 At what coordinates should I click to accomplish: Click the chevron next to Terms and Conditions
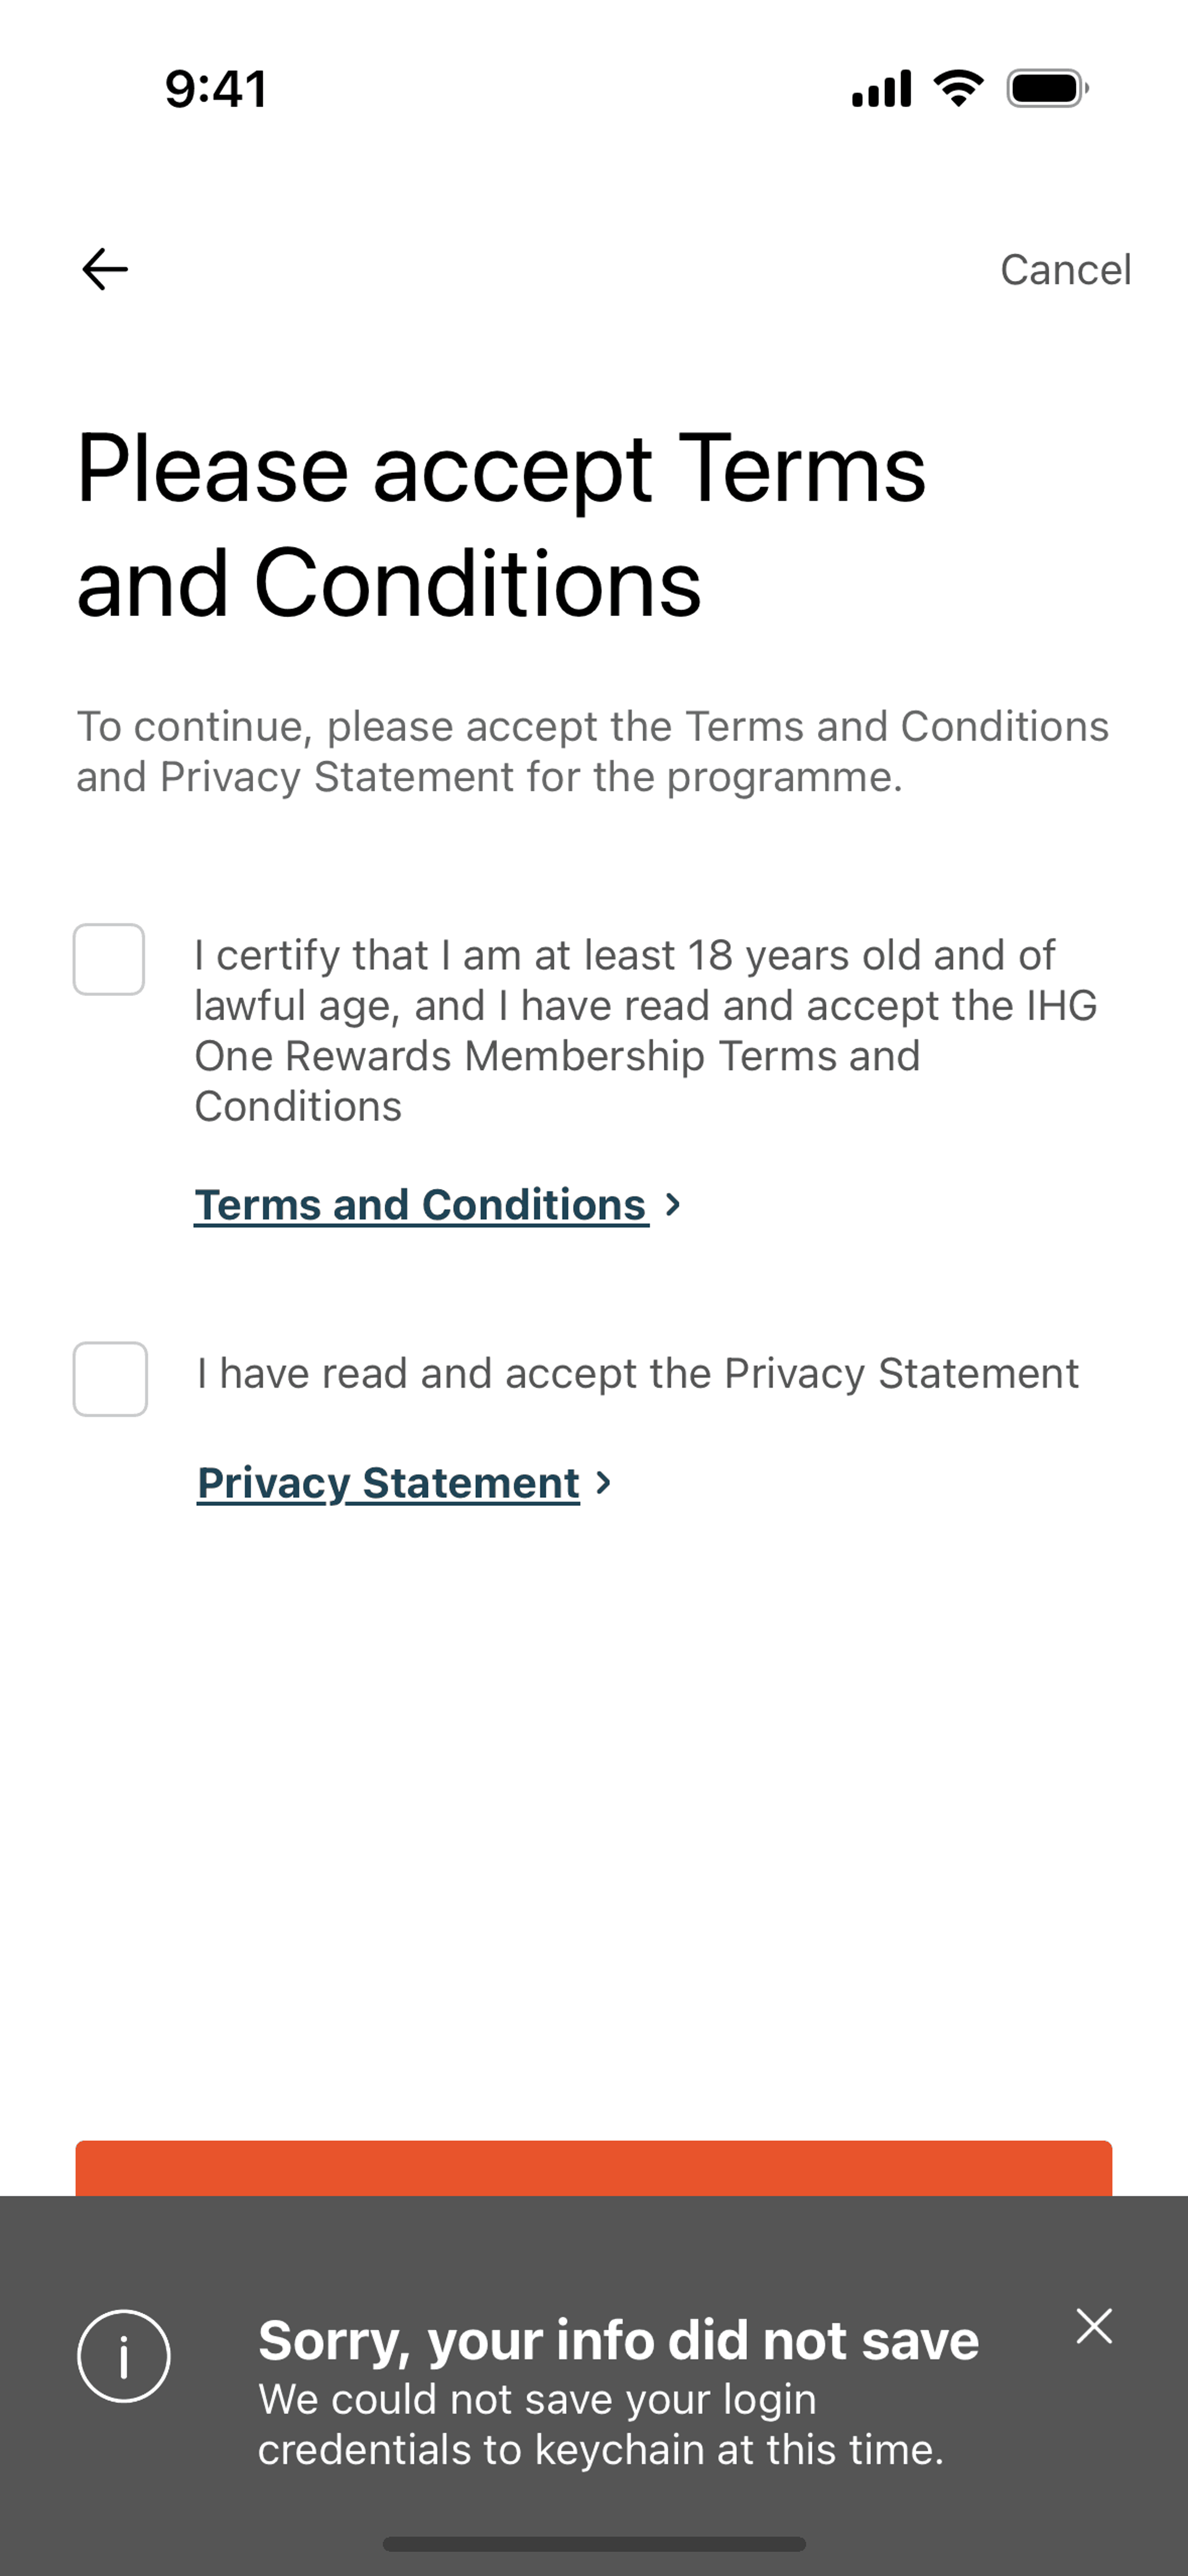click(x=673, y=1205)
